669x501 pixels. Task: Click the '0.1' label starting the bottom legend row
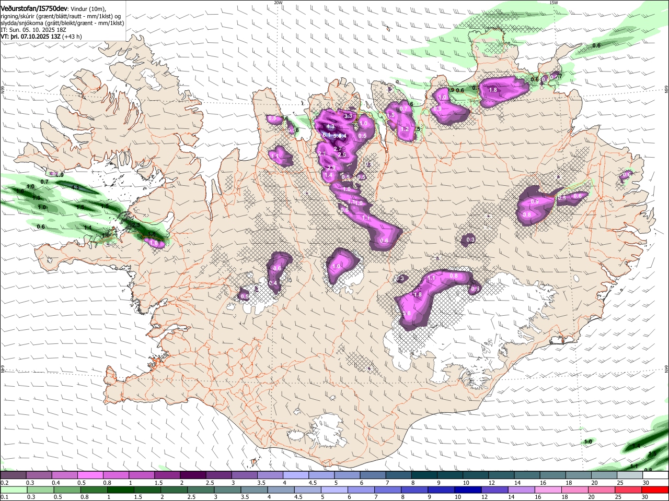pos(4,497)
